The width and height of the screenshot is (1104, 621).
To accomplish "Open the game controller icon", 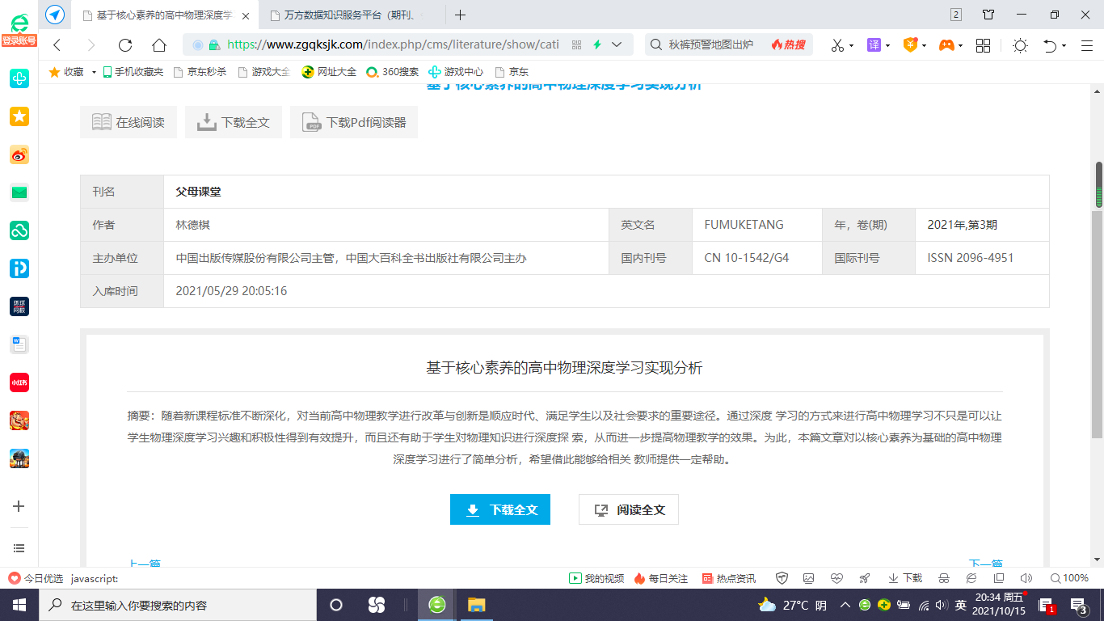I will [946, 45].
